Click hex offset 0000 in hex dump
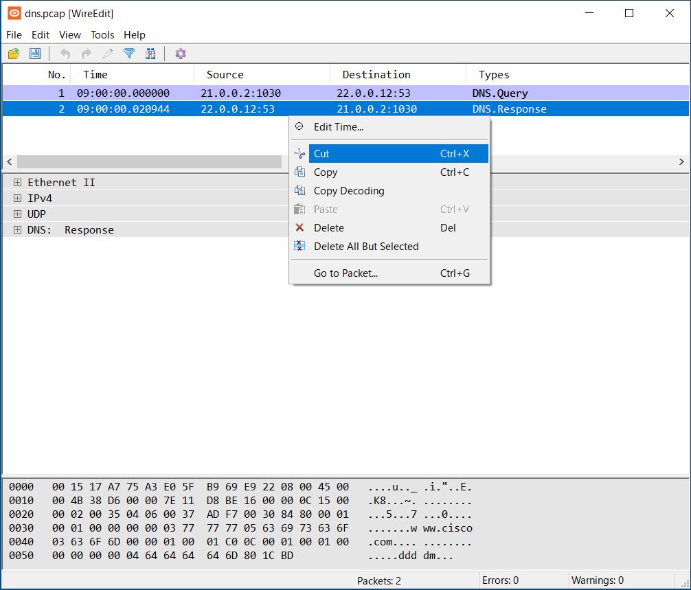Screen dimensions: 691x590 (21, 487)
